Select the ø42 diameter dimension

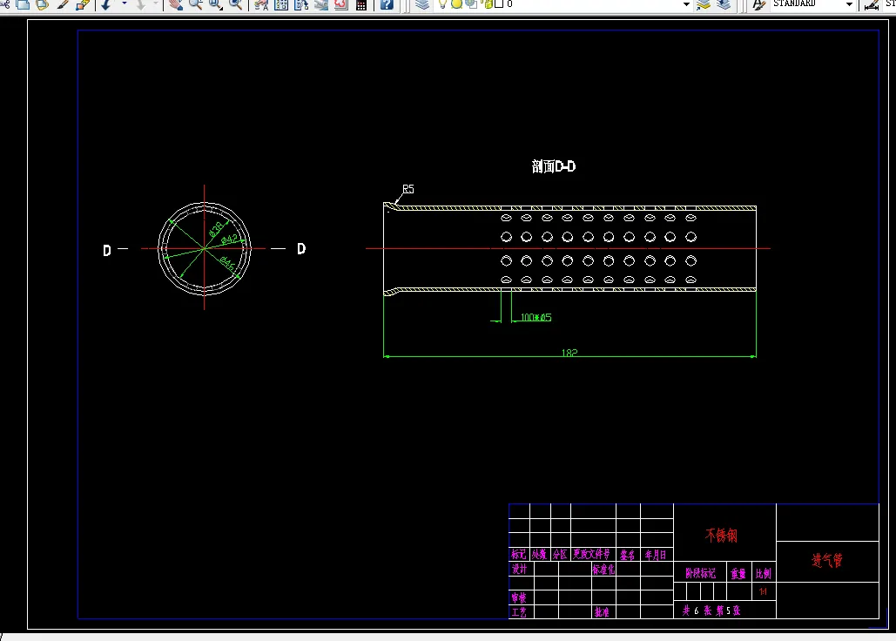229,240
